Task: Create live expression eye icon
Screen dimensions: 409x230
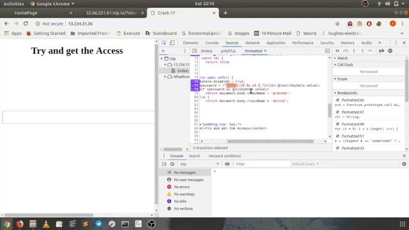Action: (228, 164)
